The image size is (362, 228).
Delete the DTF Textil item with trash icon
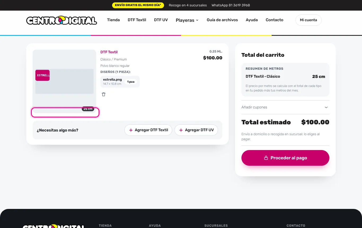pos(104,94)
